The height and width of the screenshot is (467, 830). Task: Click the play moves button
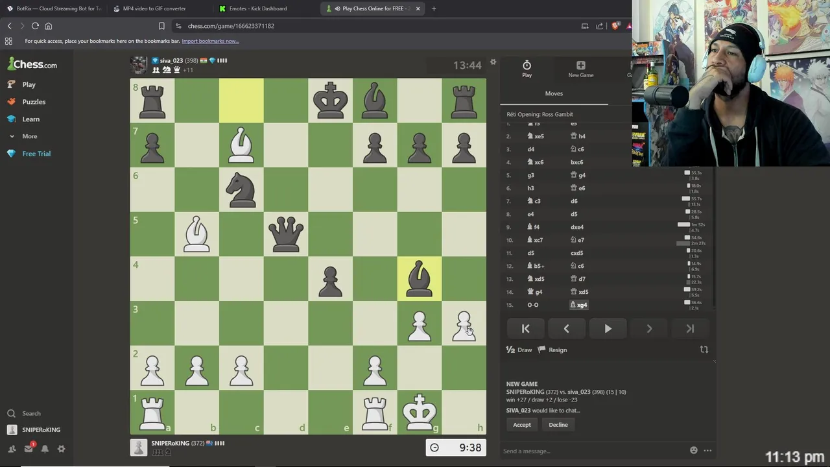coord(608,329)
